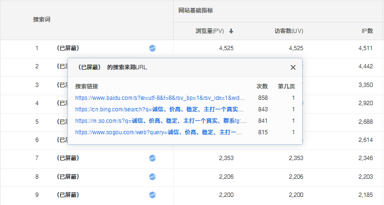Screen dimensions: 384x205
Task: Select the row 1 (已屏蔽) search term
Action: tap(67, 48)
